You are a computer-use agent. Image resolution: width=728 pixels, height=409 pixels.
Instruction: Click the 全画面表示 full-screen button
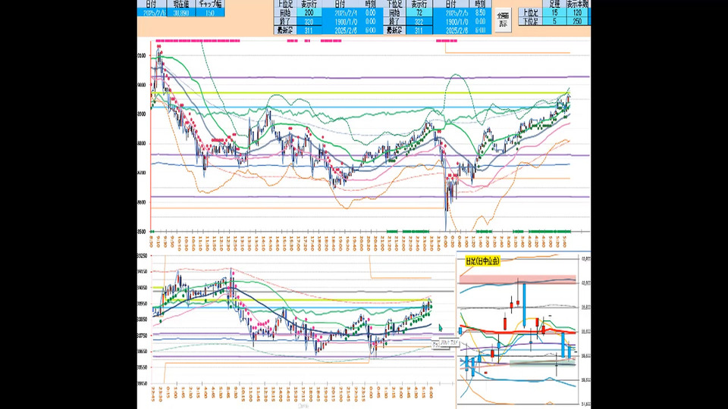pyautogui.click(x=504, y=20)
